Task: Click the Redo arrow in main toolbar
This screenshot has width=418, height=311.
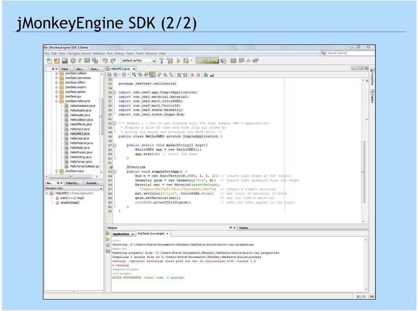Action: pyautogui.click(x=113, y=61)
